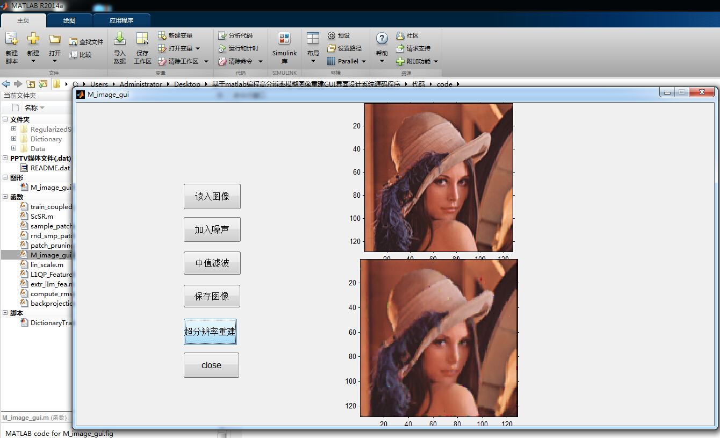Open 社区 (Community) in the ribbon
This screenshot has width=720, height=438.
pyautogui.click(x=407, y=35)
